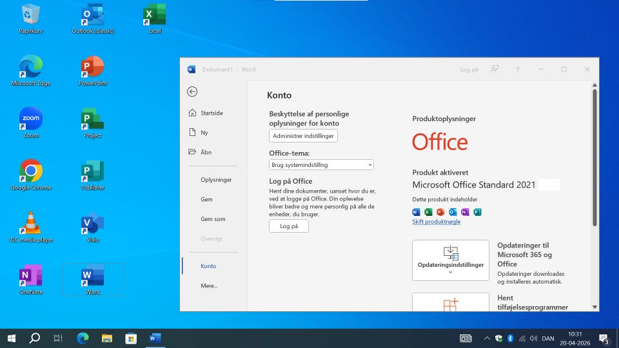Open Microsoft Store from the taskbar
The height and width of the screenshot is (348, 619).
131,338
